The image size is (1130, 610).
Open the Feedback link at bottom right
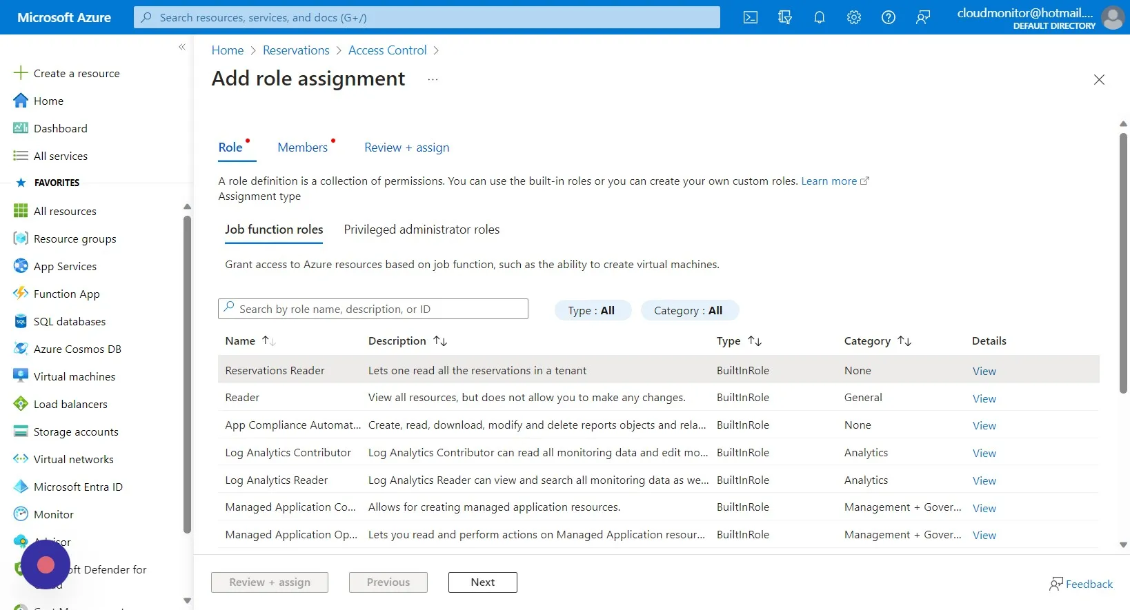[1081, 584]
